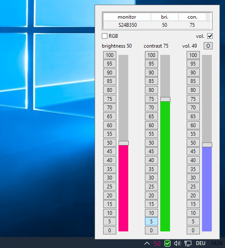Select the S24B350 monitor row
225x248 pixels.
(156, 25)
